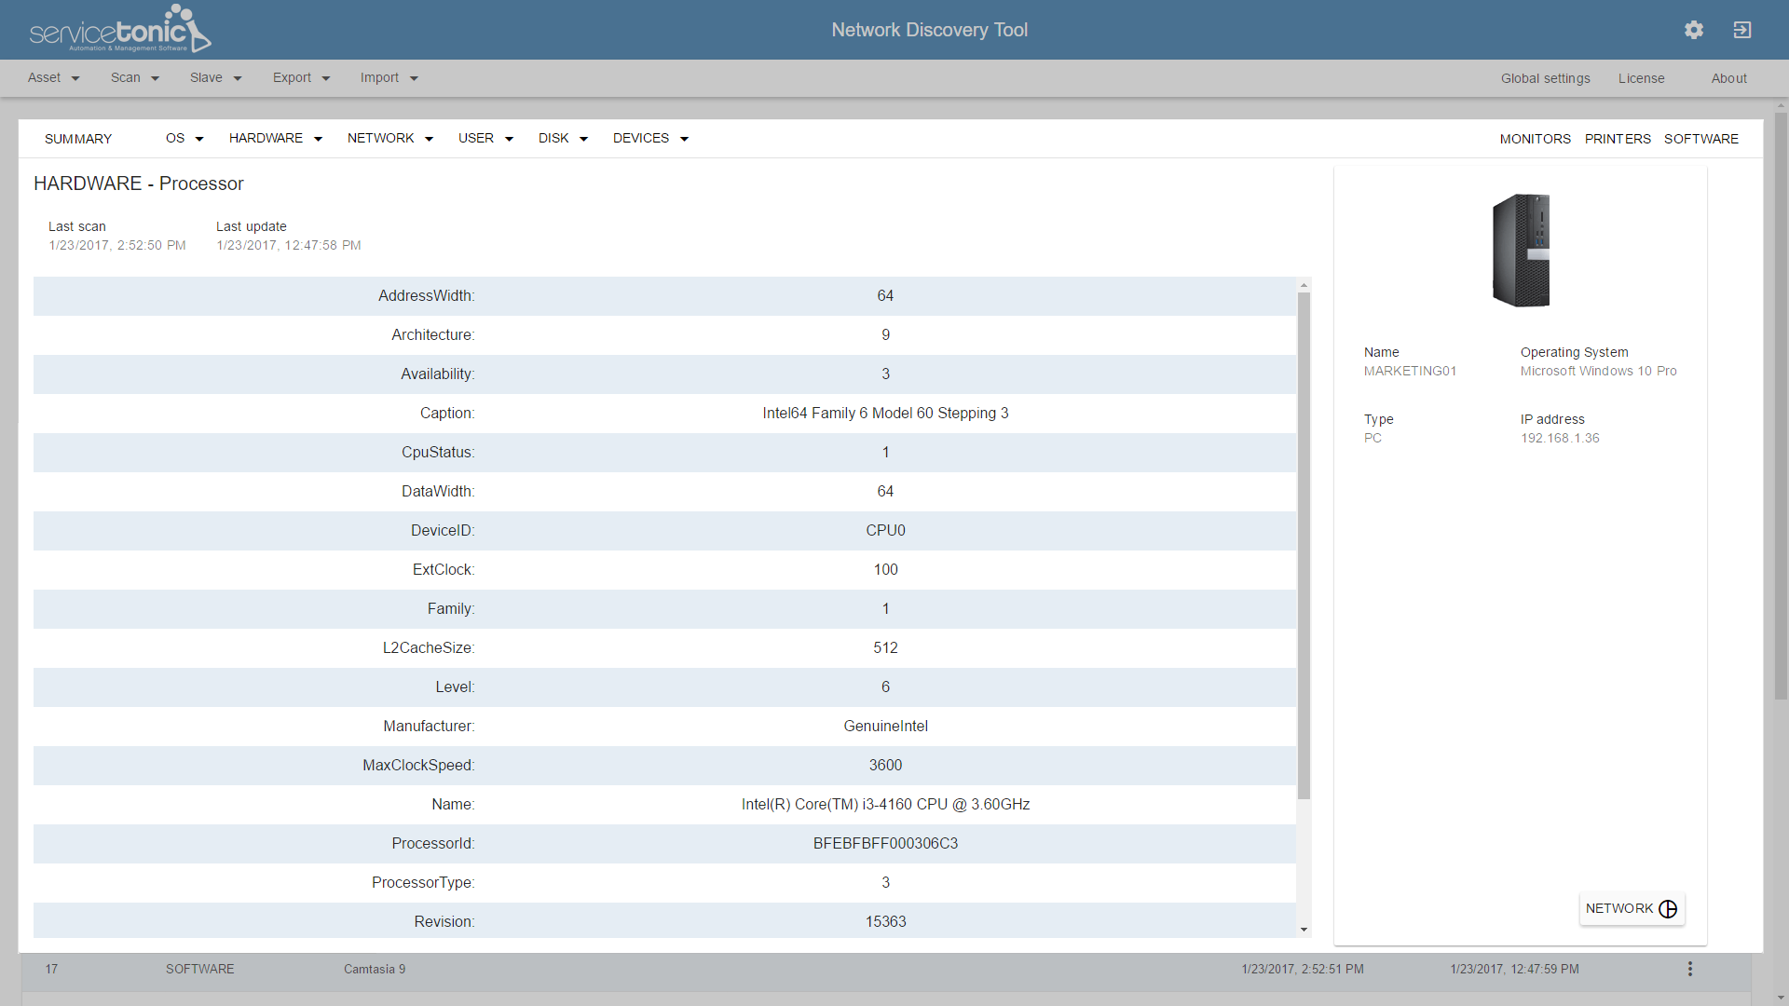
Task: Click the computer name MARKETING01
Action: [x=1410, y=371]
